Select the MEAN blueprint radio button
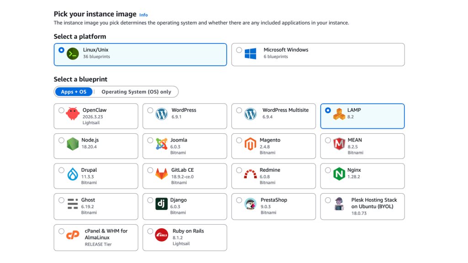The height and width of the screenshot is (263, 468). [328, 140]
